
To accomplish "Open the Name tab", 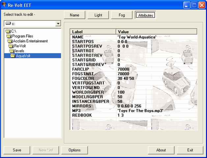I will [74, 15].
